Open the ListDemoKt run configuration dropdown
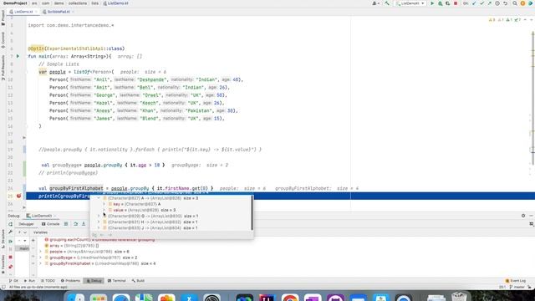Image resolution: width=535 pixels, height=301 pixels. pos(410,3)
